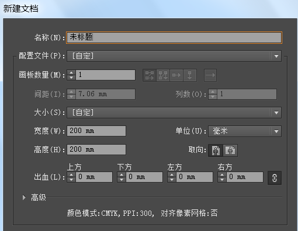
Task: Decrease the 左方 left bleed value
Action: tap(172, 180)
